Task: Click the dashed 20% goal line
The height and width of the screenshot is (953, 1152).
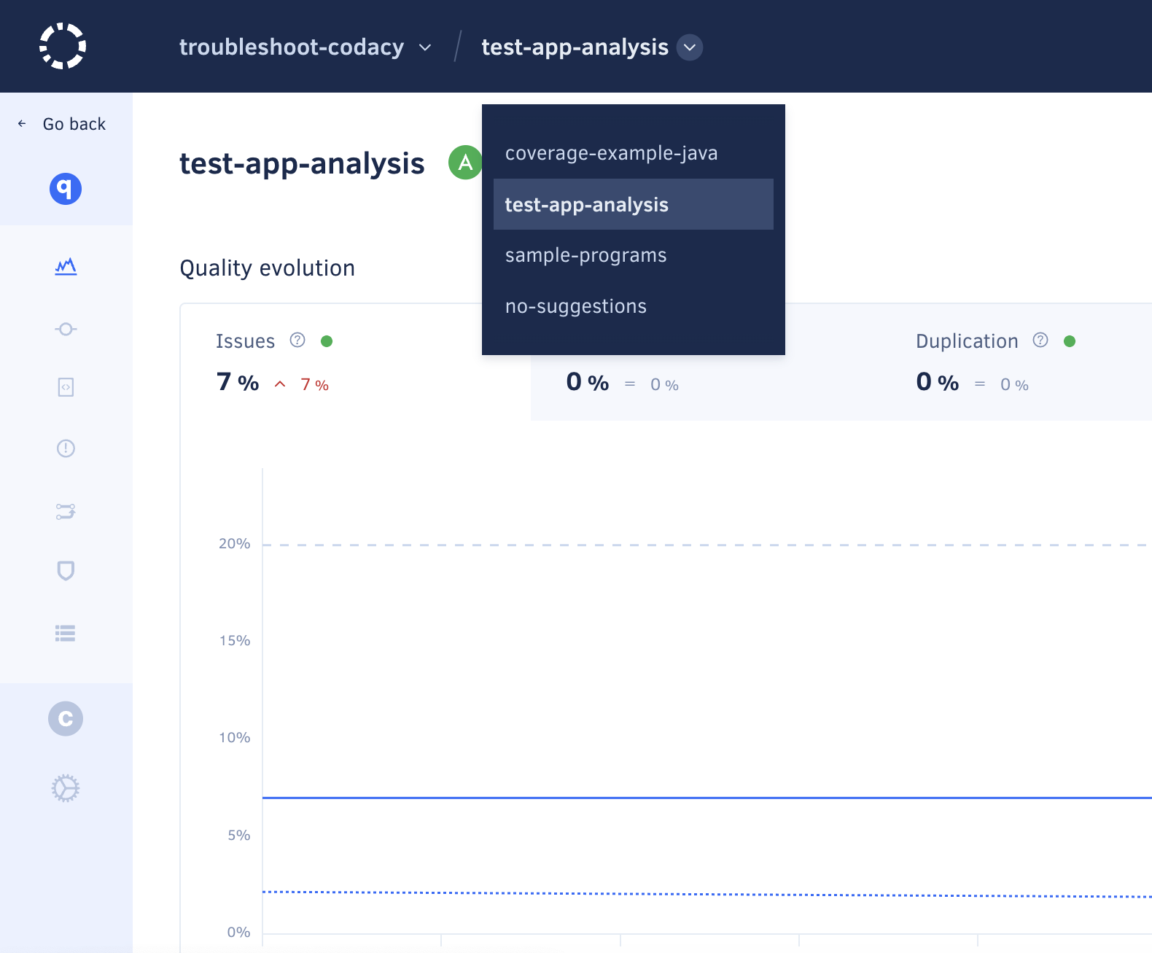Action: click(707, 545)
